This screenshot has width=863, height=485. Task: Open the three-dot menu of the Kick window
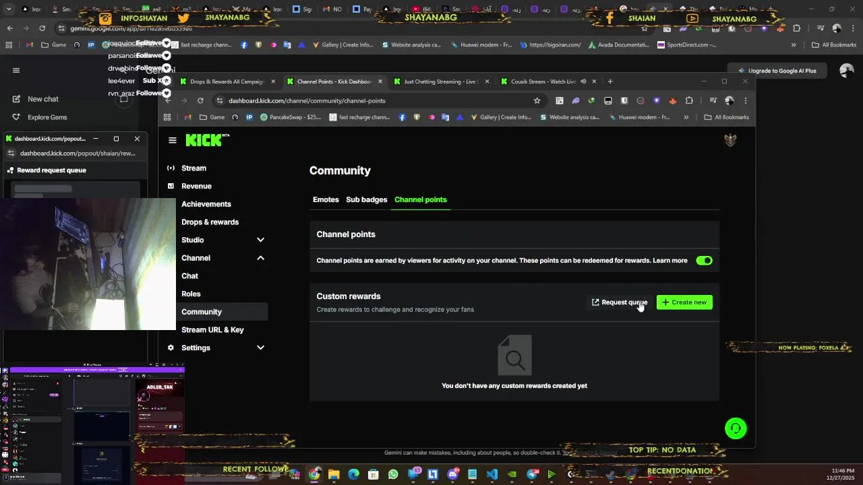pyautogui.click(x=745, y=100)
